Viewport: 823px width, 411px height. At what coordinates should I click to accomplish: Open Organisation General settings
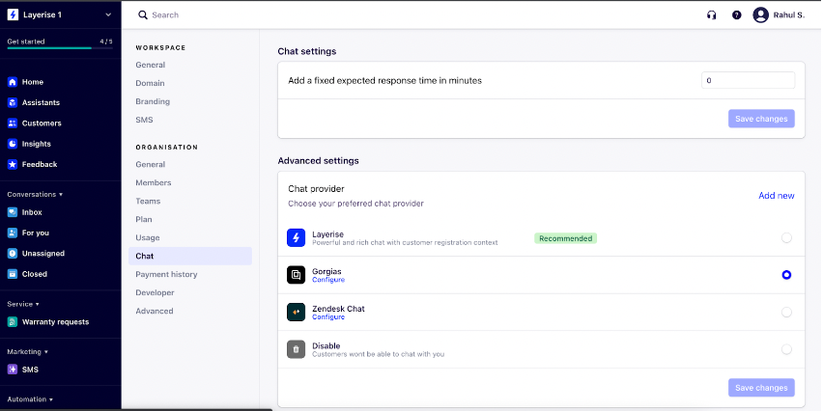click(x=151, y=165)
